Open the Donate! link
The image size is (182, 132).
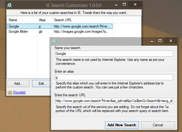tap(19, 92)
